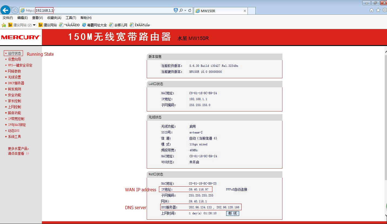Screen dimensions: 387x224
Task: Expand 上网控制 in the sidebar
Action: pyautogui.click(x=14, y=107)
